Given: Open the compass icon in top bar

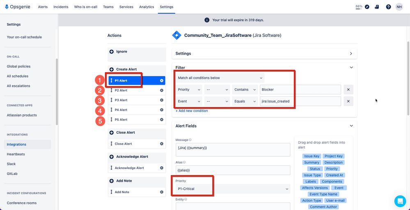Looking at the screenshot, I should click(367, 7).
